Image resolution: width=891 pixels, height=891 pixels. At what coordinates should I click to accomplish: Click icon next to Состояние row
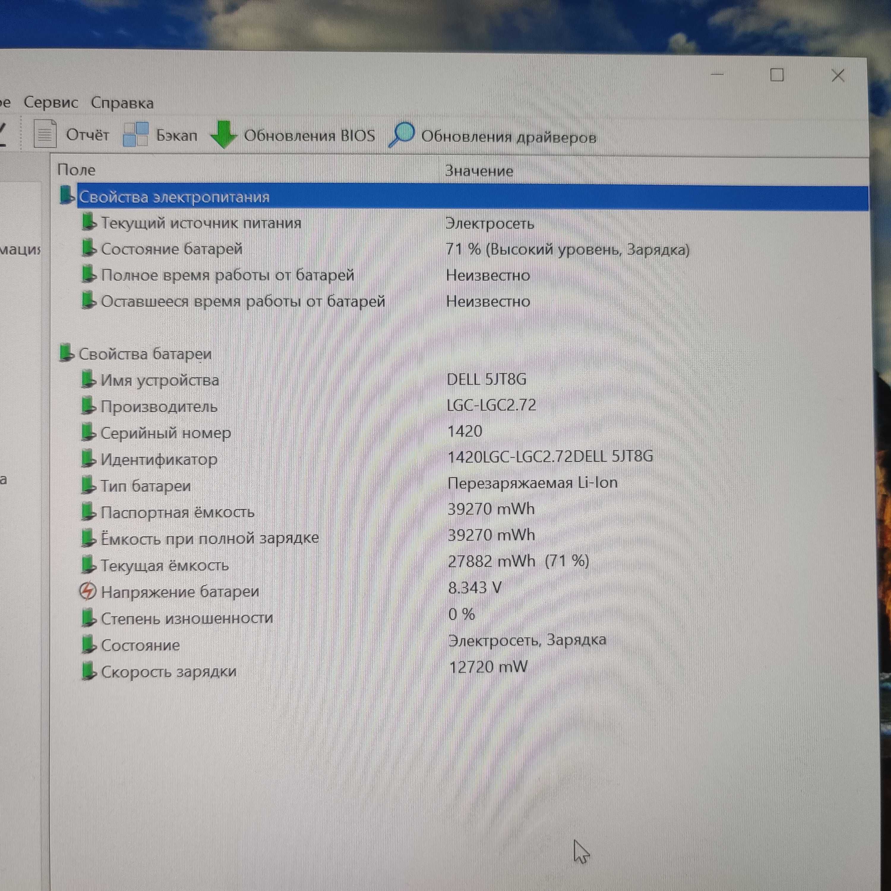point(89,644)
